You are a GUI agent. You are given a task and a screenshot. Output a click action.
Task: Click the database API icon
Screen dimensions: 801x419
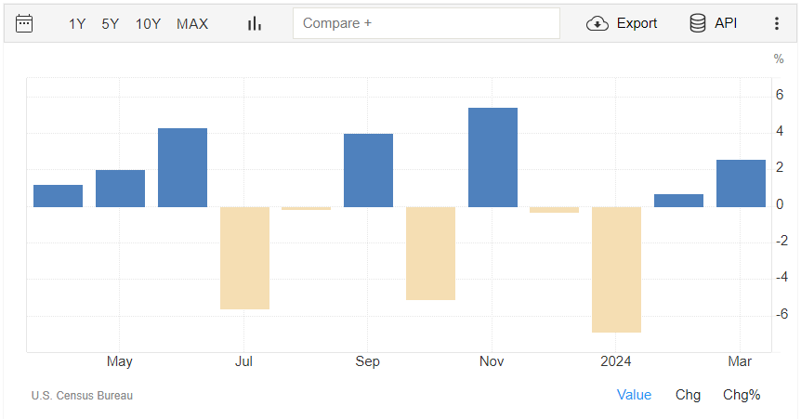click(x=697, y=23)
